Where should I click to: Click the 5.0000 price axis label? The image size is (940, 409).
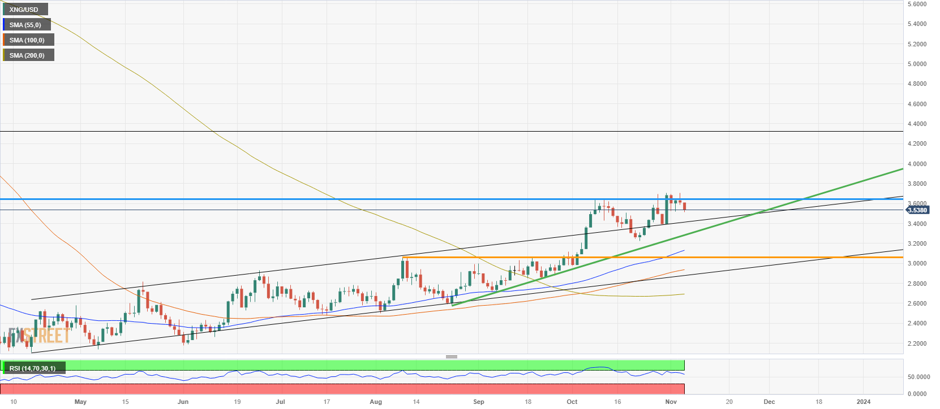917,64
